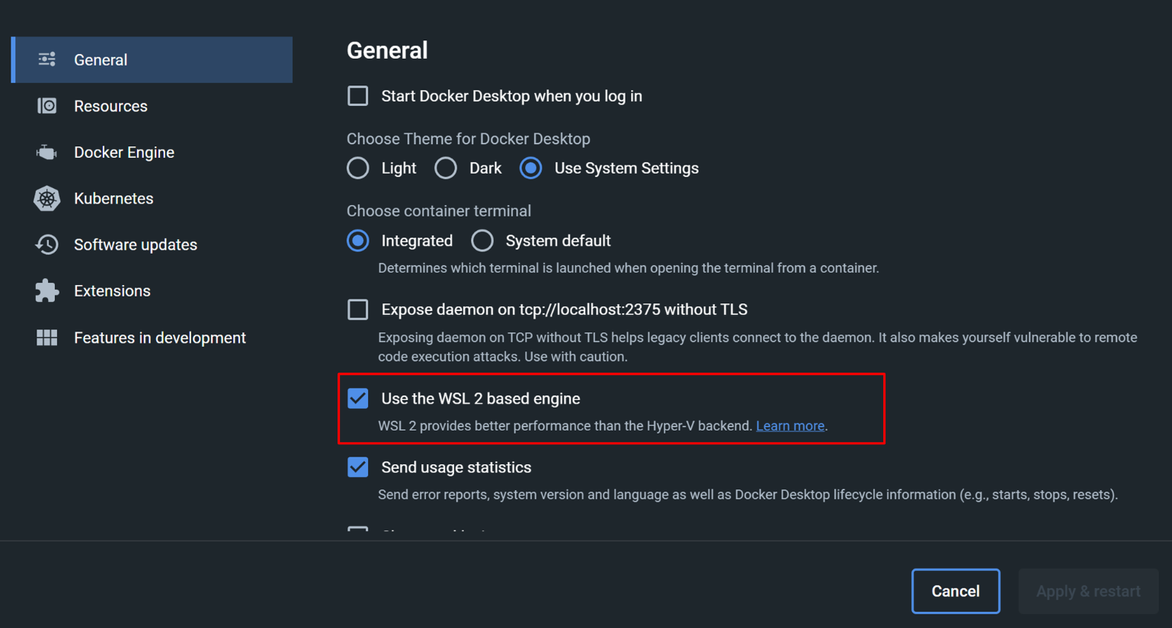Open Features in development section

(152, 338)
